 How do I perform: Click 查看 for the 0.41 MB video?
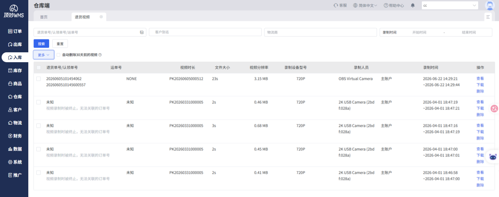tap(480, 173)
